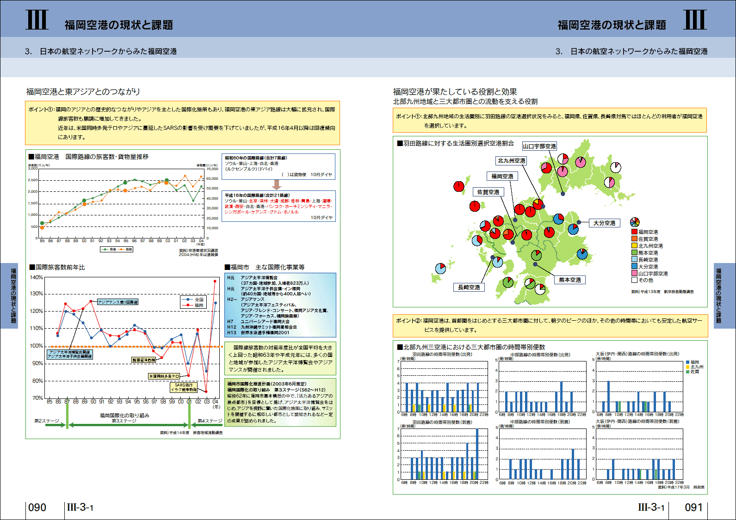Select the red 福岡空港 legend swatch
The height and width of the screenshot is (520, 736).
634,232
